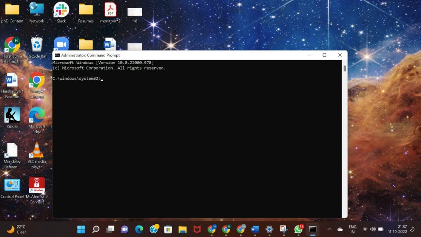This screenshot has height=237, width=421.
Task: Maximize the Command Prompt window
Action: point(324,55)
